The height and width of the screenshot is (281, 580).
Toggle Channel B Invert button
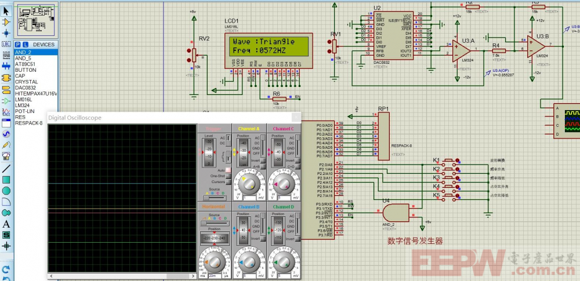263,239
